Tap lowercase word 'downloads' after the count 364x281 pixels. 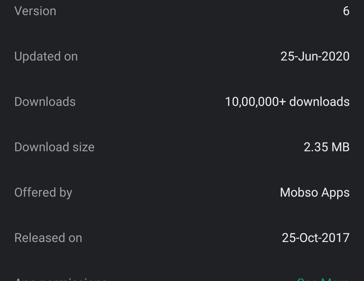[x=319, y=102]
